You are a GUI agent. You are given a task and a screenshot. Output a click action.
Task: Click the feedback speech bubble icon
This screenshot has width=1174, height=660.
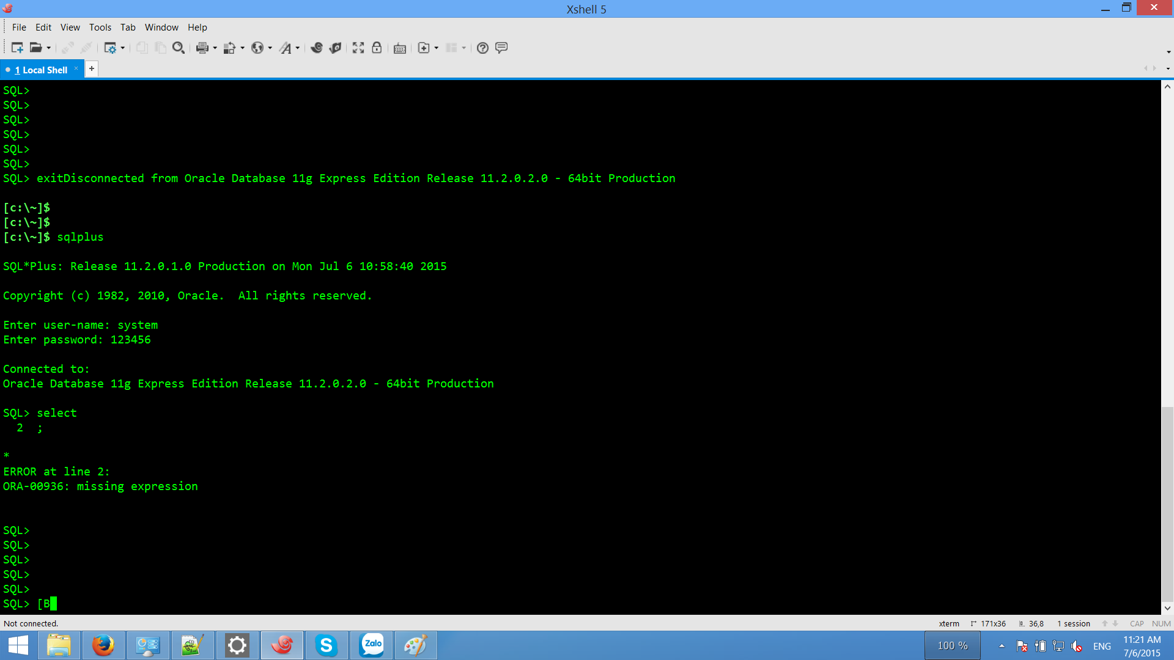pyautogui.click(x=501, y=48)
